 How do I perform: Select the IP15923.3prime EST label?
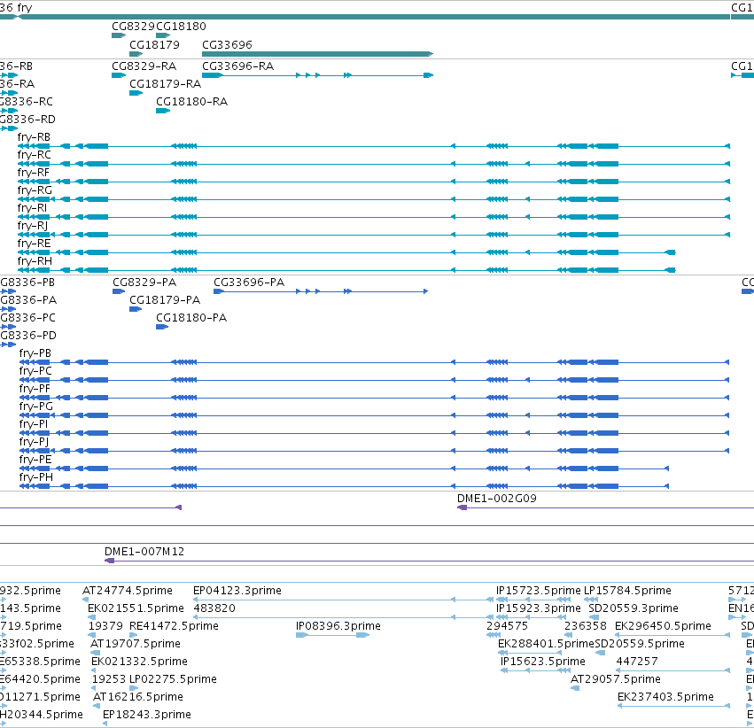538,608
